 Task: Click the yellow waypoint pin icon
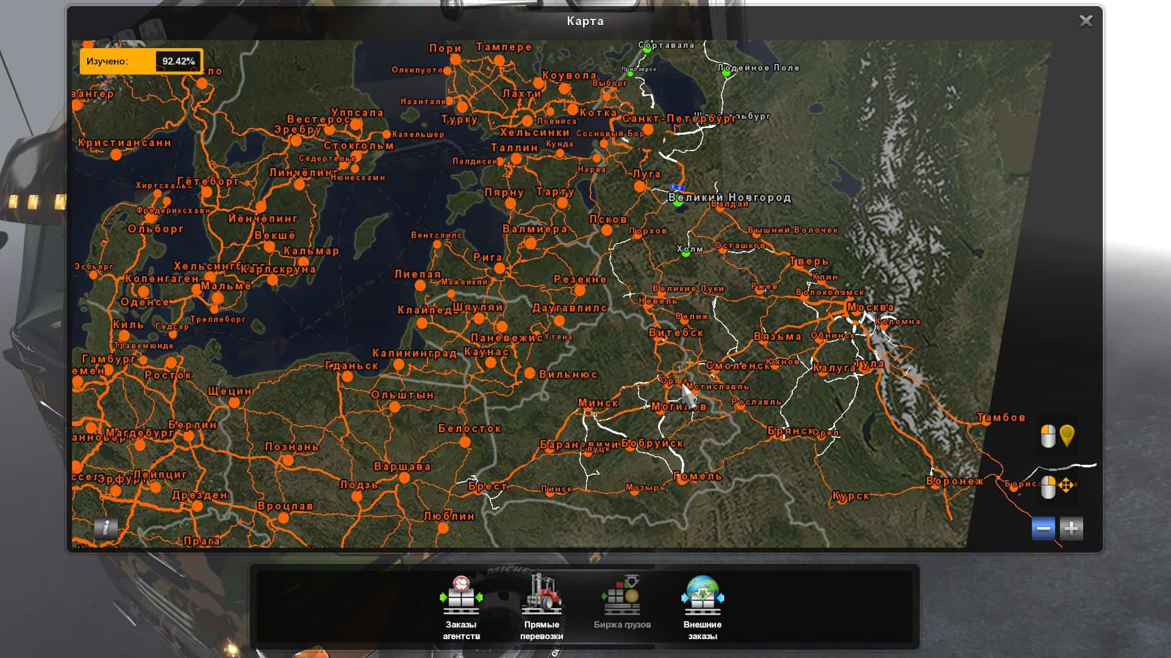coord(1067,436)
